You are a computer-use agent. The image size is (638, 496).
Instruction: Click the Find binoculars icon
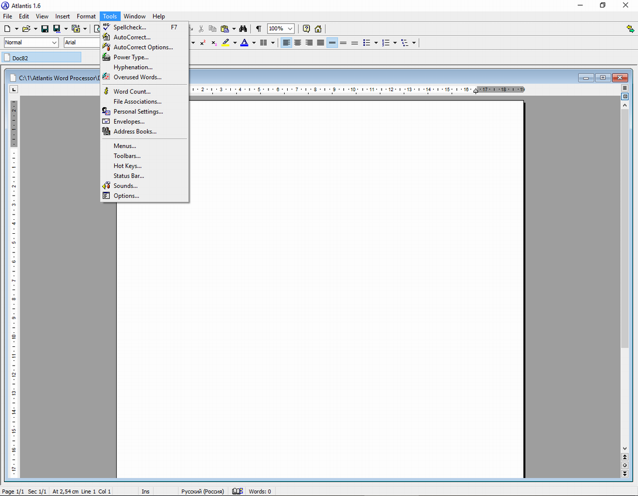coord(243,29)
